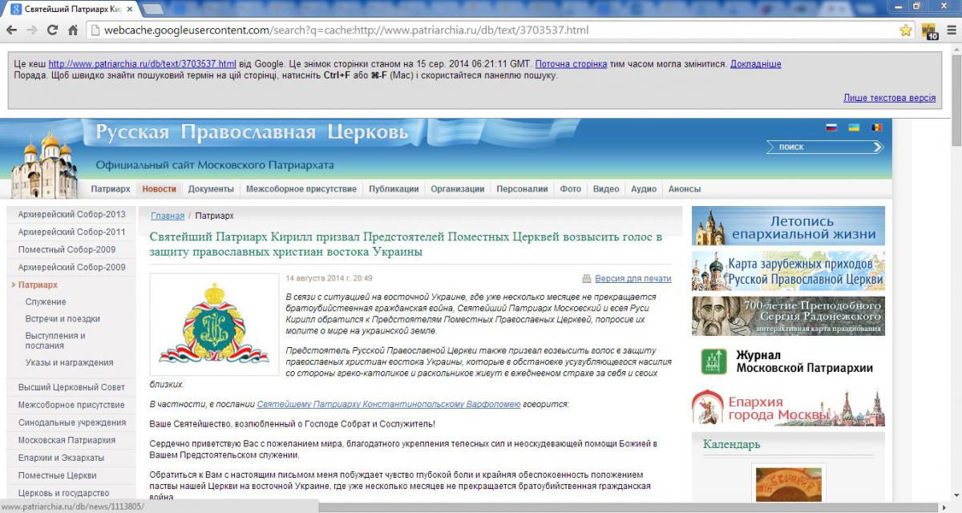Open Московская Патриархия in sidebar
This screenshot has width=962, height=513.
coord(67,441)
